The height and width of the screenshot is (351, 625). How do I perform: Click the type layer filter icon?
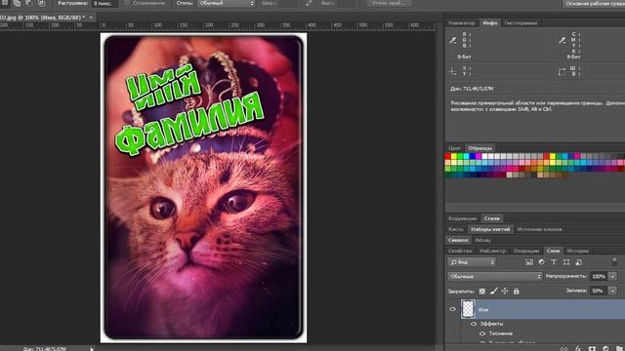click(554, 262)
